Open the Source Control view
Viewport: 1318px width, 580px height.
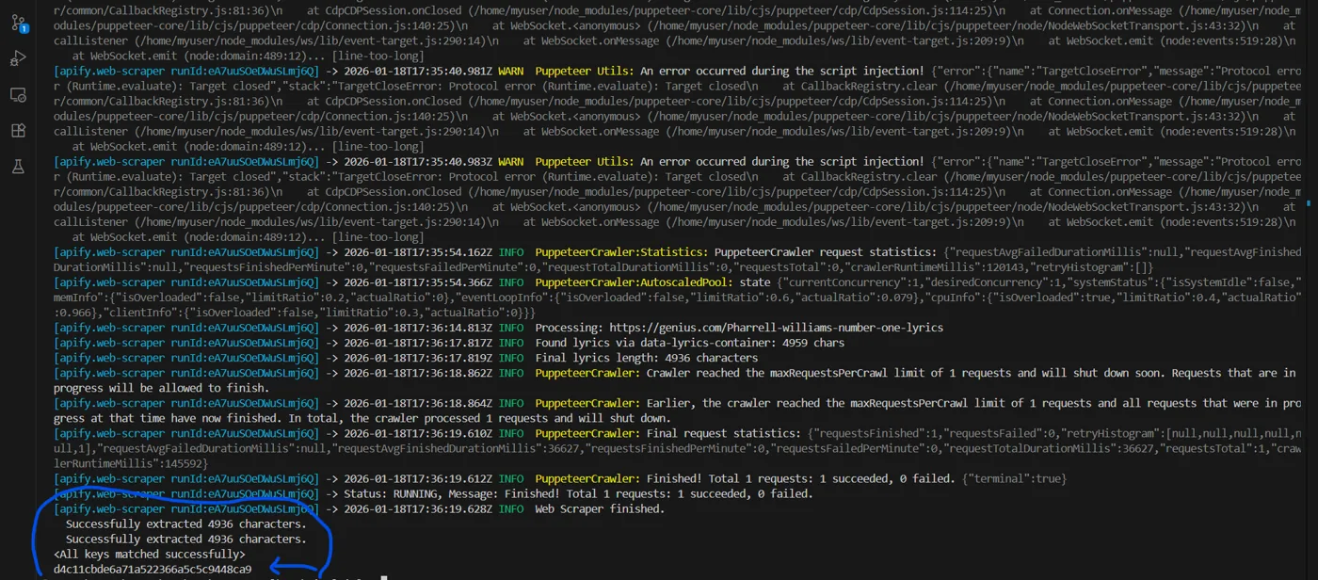pyautogui.click(x=18, y=22)
